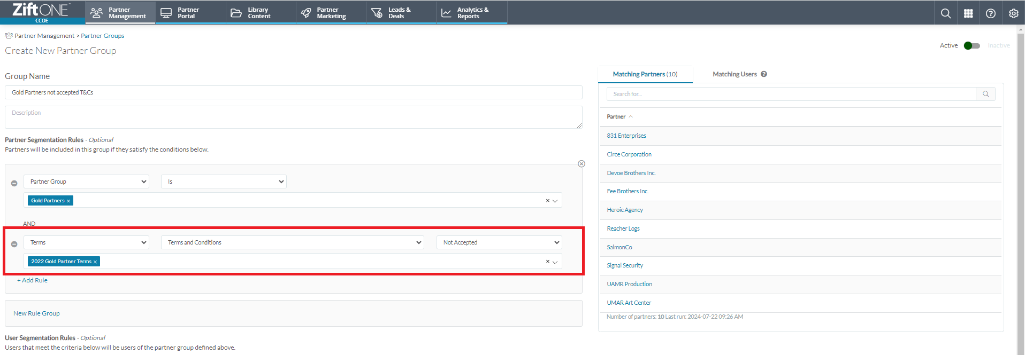
Task: Click the Matching Users help icon
Action: 764,74
